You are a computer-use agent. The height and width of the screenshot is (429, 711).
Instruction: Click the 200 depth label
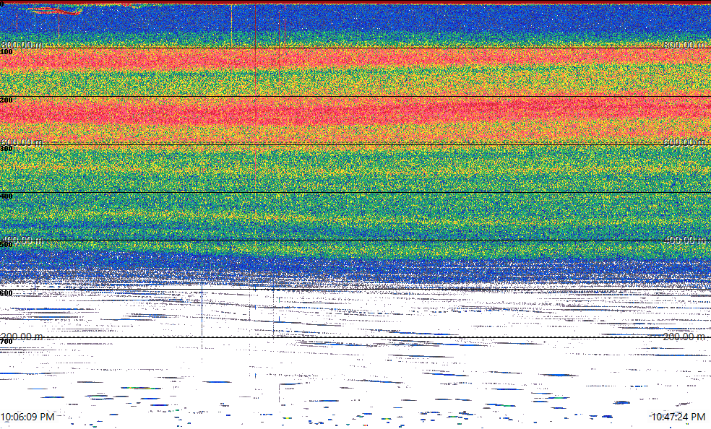point(7,100)
